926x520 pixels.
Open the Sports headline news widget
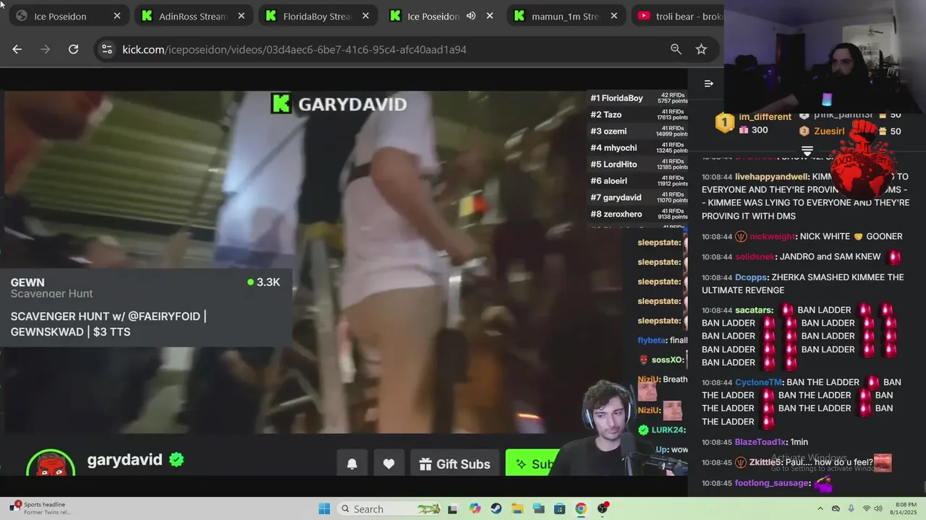pos(40,508)
